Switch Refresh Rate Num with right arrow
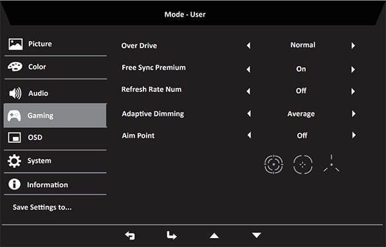Viewport: 386px width, 247px height. click(x=353, y=91)
